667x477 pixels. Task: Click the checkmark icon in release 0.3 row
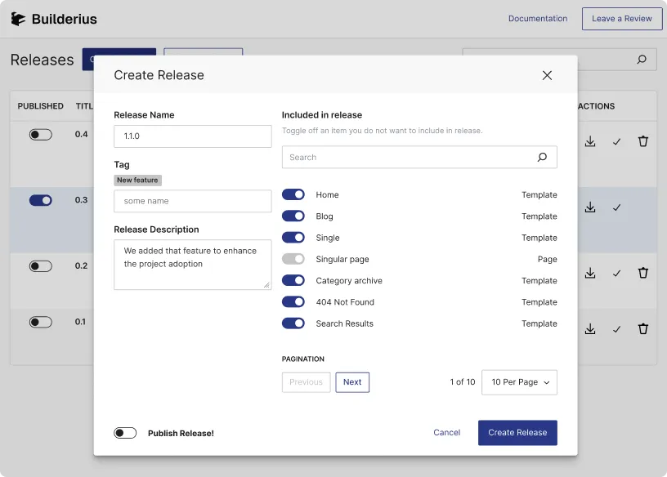tap(616, 207)
